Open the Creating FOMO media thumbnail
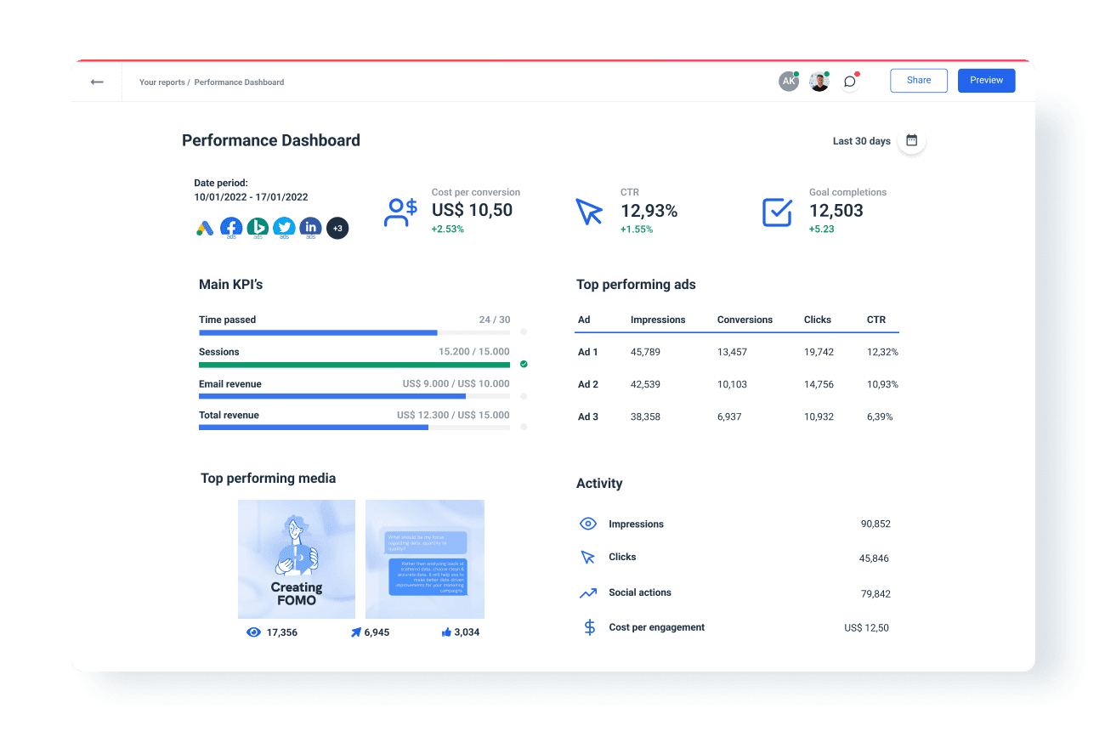Viewport: 1105px width, 731px height. [297, 558]
